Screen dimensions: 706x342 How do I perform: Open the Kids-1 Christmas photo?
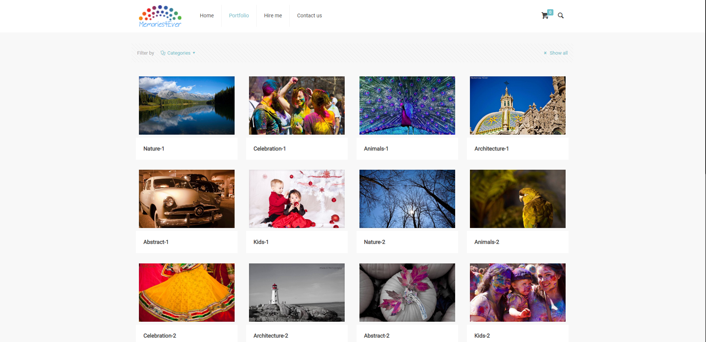pos(297,199)
